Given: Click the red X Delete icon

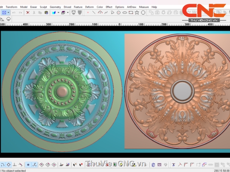Looking at the screenshot, I should click(x=28, y=13).
